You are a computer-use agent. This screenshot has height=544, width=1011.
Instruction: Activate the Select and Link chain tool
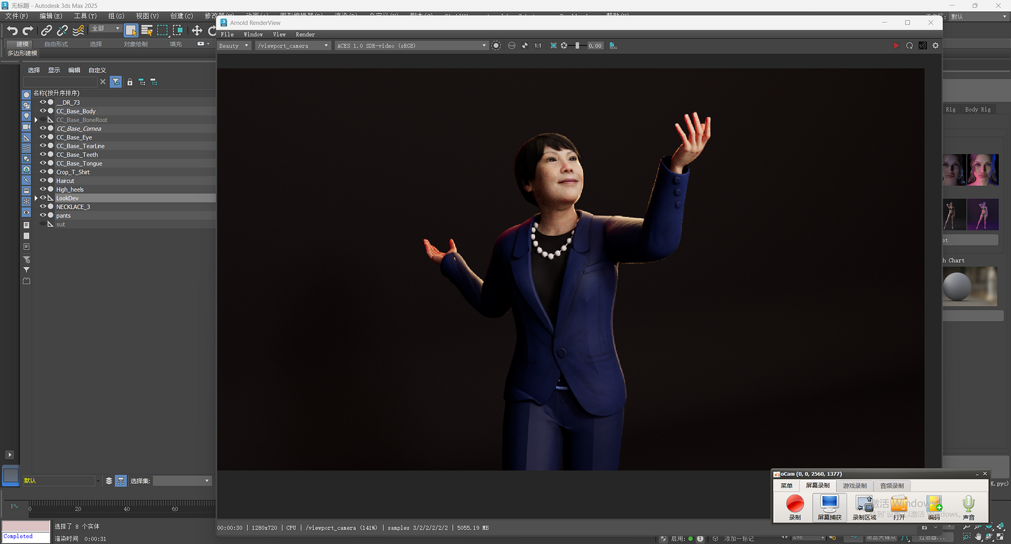(46, 30)
